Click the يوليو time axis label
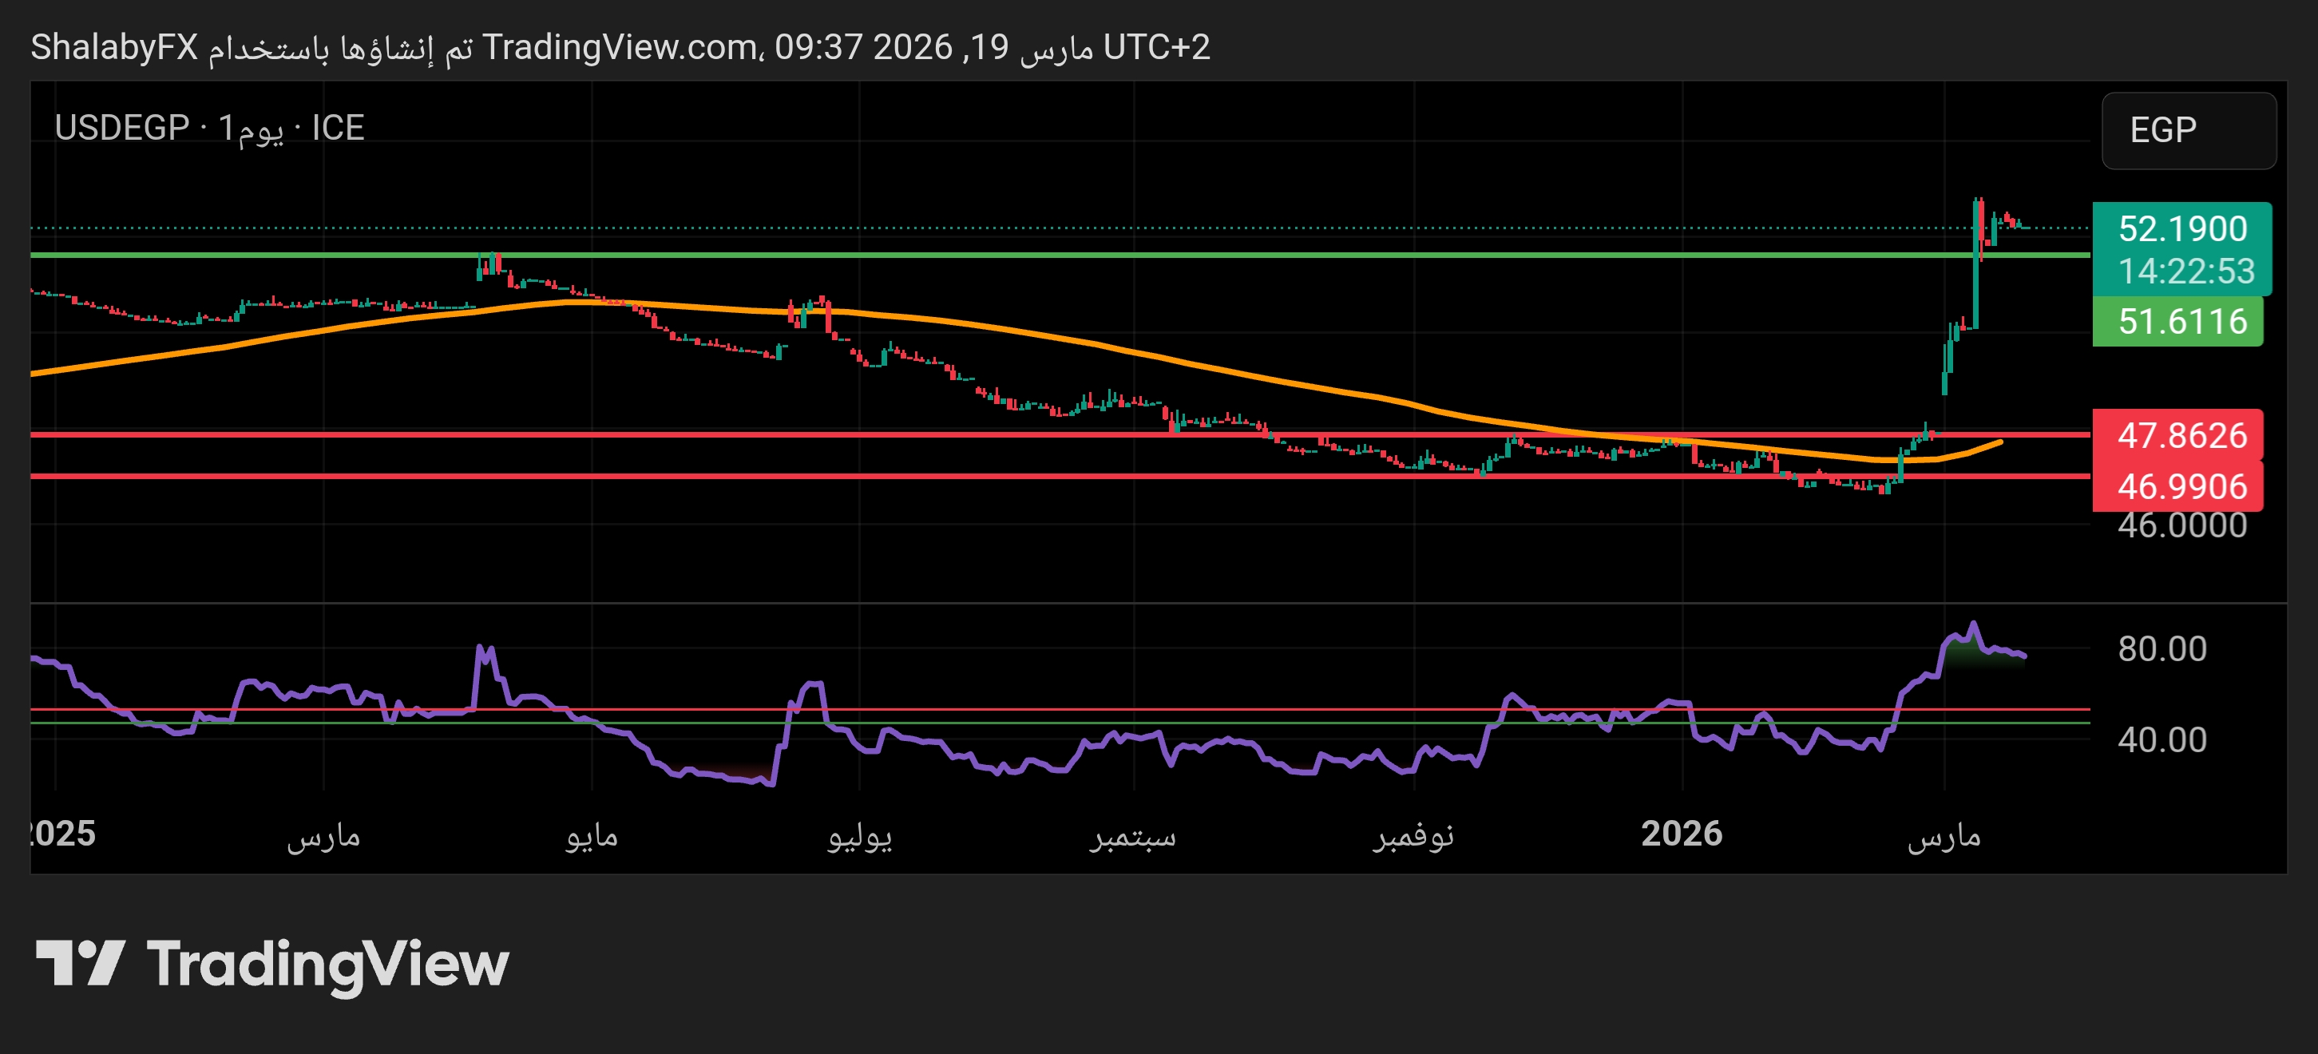The width and height of the screenshot is (2318, 1054). point(859,836)
